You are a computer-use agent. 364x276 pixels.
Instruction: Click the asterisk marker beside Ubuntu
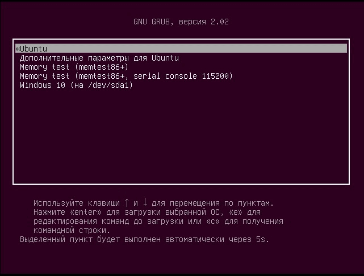pos(18,49)
